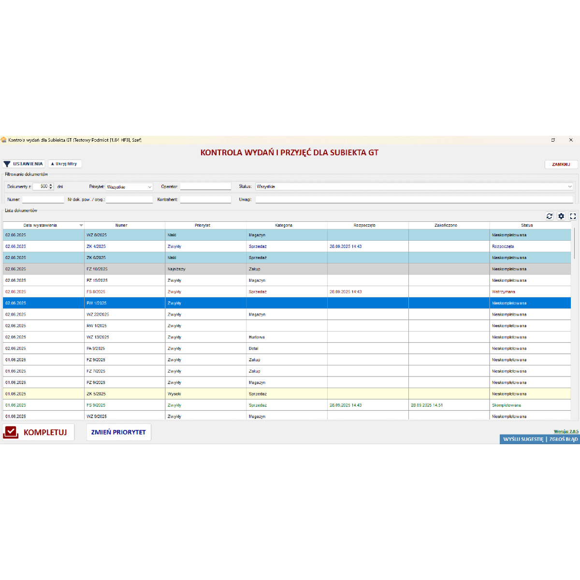Open list settings gear icon
This screenshot has height=580, width=580.
tap(561, 216)
